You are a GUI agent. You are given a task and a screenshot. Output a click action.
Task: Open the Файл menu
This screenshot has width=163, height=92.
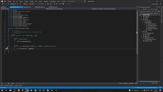[5, 1]
